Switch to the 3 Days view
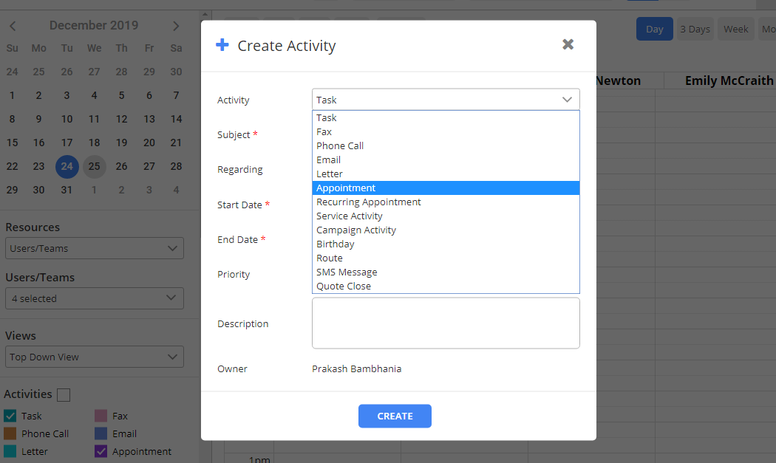 click(695, 28)
